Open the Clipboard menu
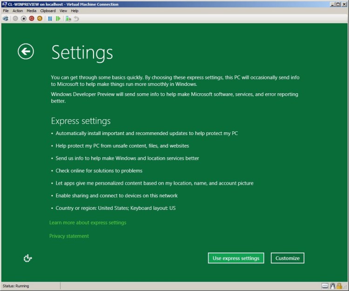349x291 pixels. [x=48, y=11]
